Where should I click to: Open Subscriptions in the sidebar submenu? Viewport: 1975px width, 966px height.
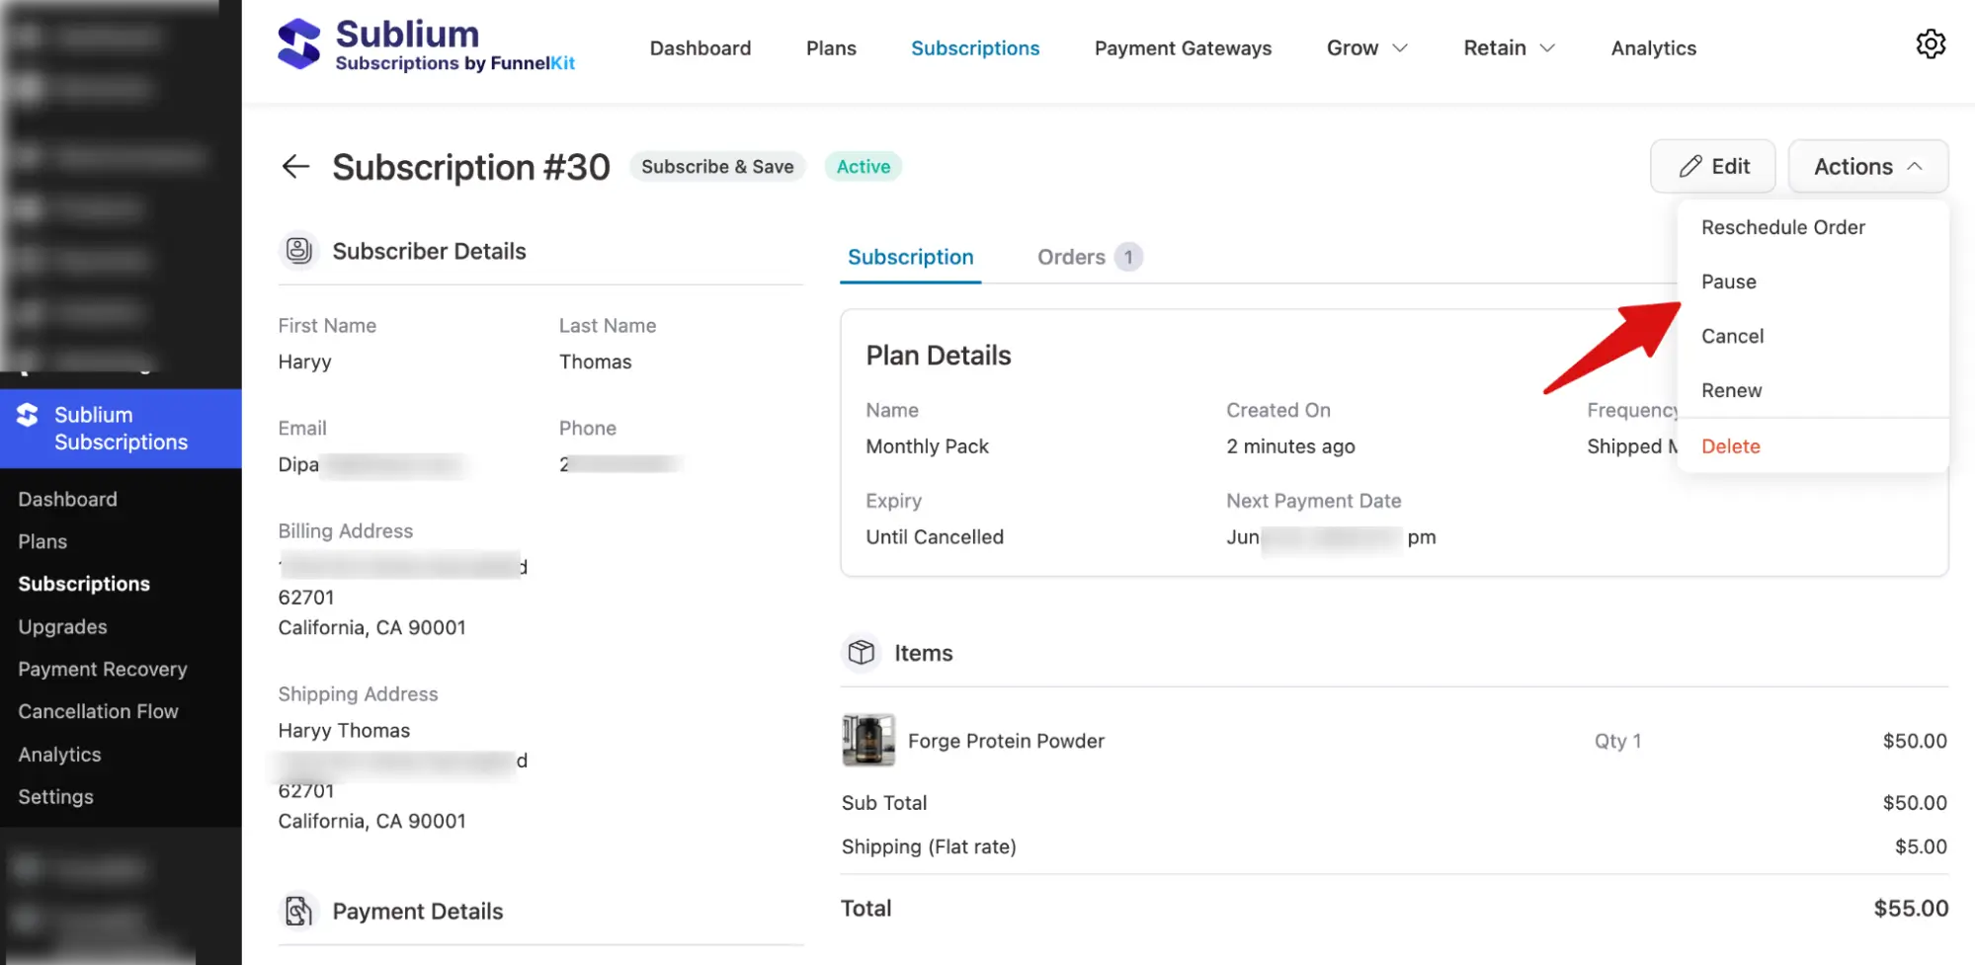pyautogui.click(x=84, y=584)
